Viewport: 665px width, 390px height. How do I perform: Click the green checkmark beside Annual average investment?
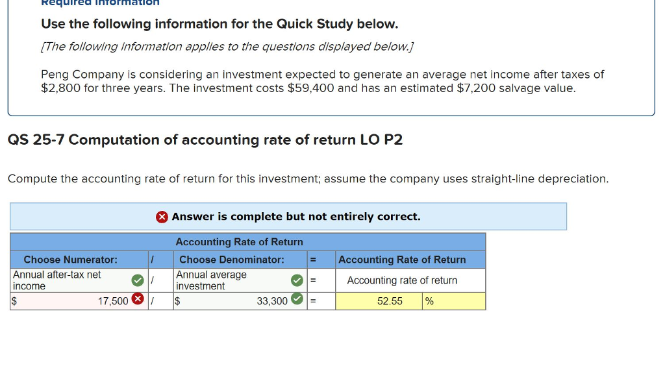[x=296, y=280]
